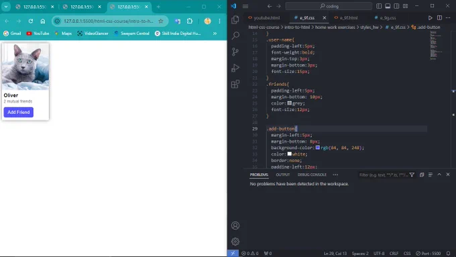The image size is (456, 257).
Task: Go back in VS Code navigation history
Action: pyautogui.click(x=270, y=6)
